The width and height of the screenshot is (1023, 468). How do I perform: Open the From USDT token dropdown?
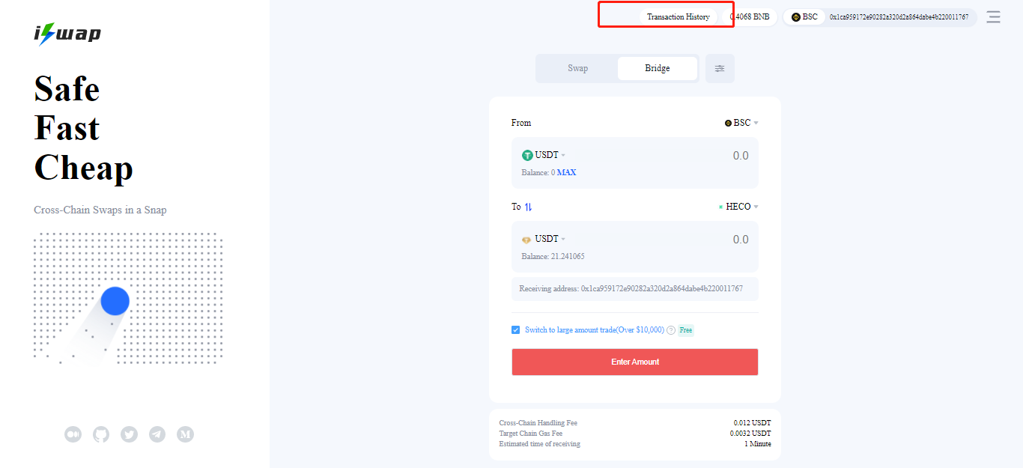pos(544,155)
